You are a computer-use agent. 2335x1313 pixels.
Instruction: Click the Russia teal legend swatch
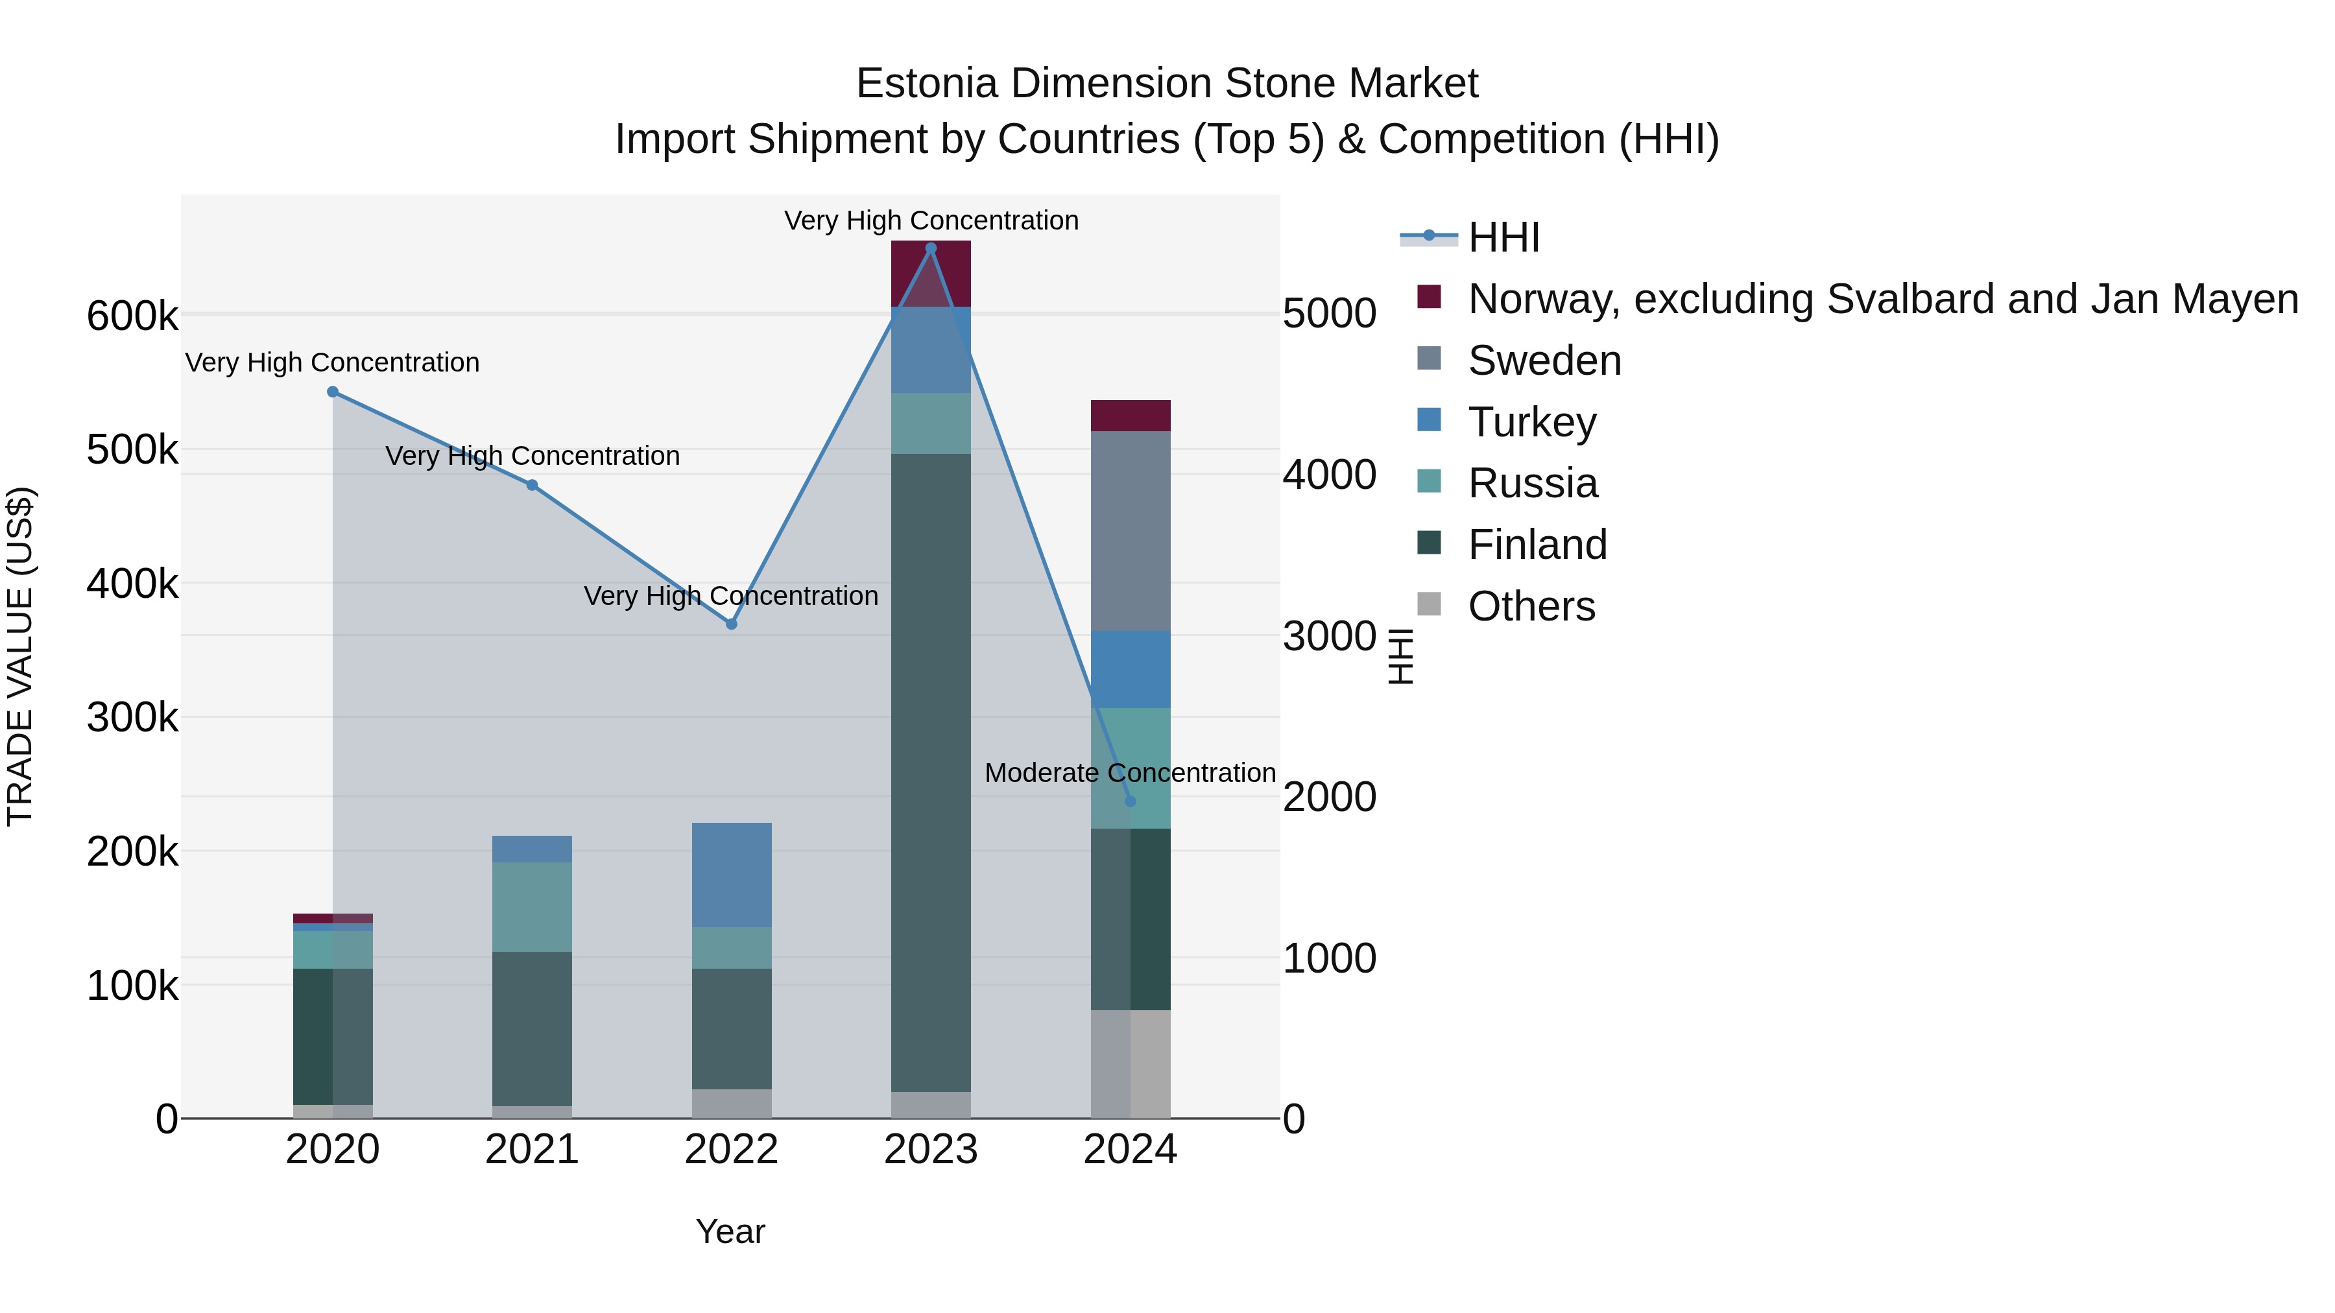click(1428, 480)
